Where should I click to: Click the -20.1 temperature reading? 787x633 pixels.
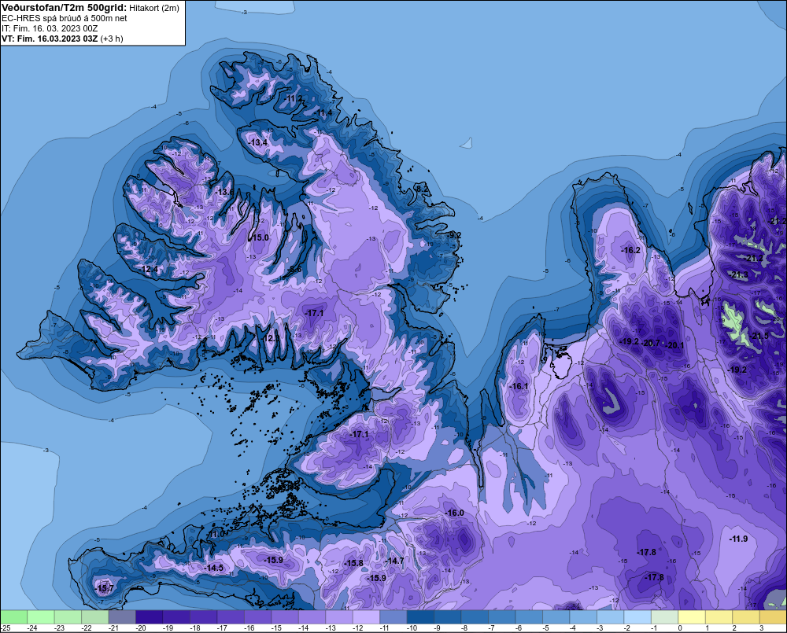click(674, 345)
